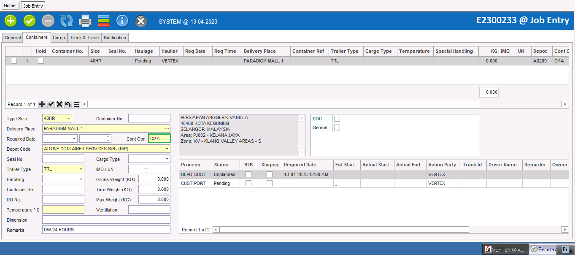The height and width of the screenshot is (255, 575).
Task: Expand the Depot Code dropdown
Action: click(x=167, y=149)
